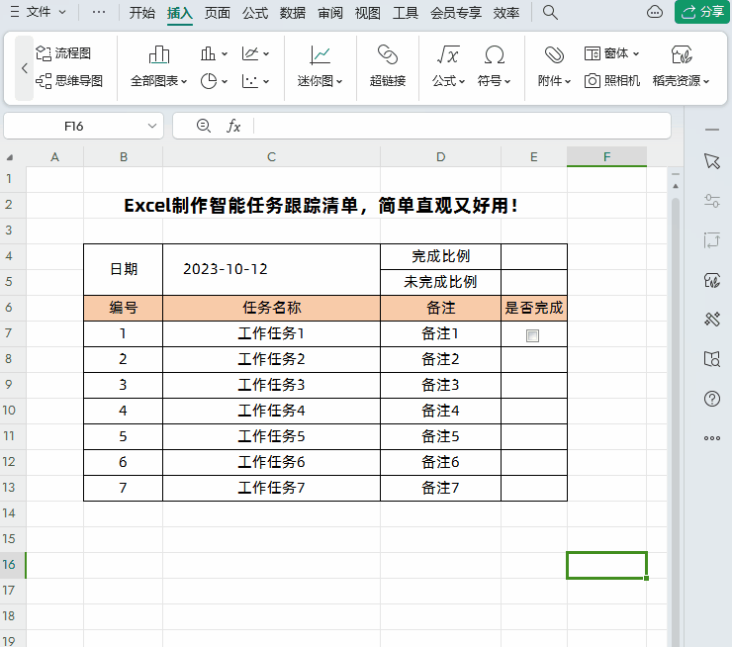Open the 流程图 flowchart tool
The width and height of the screenshot is (732, 647).
coord(63,53)
